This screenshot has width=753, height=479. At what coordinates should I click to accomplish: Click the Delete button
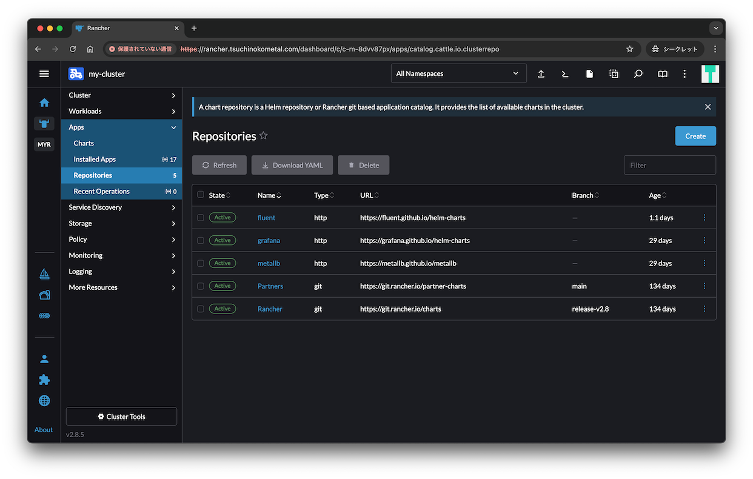(x=364, y=165)
